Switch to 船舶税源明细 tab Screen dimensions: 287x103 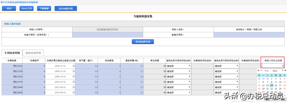[33, 53]
